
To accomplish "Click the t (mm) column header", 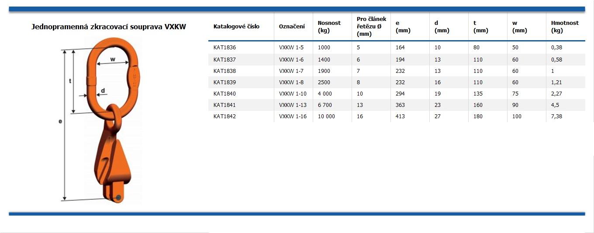I will point(480,27).
